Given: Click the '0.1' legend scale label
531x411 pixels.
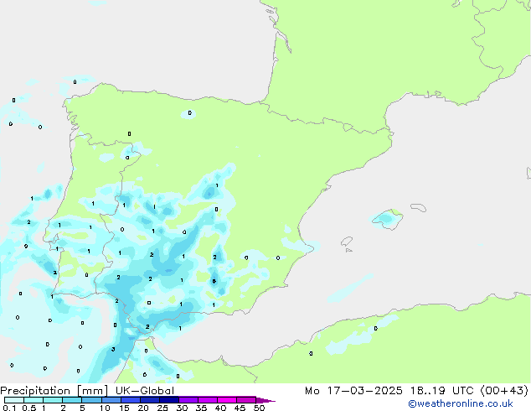Looking at the screenshot, I should (x=9, y=408).
